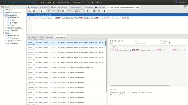This screenshot has height=105, width=188.
Task: Expand the test database node
Action: click(8, 25)
